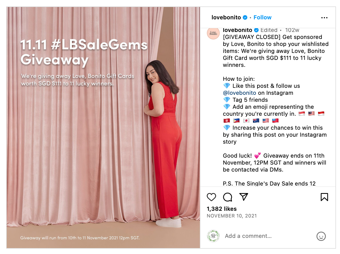Click the Edited label in caption
This screenshot has width=340, height=254.
[269, 30]
